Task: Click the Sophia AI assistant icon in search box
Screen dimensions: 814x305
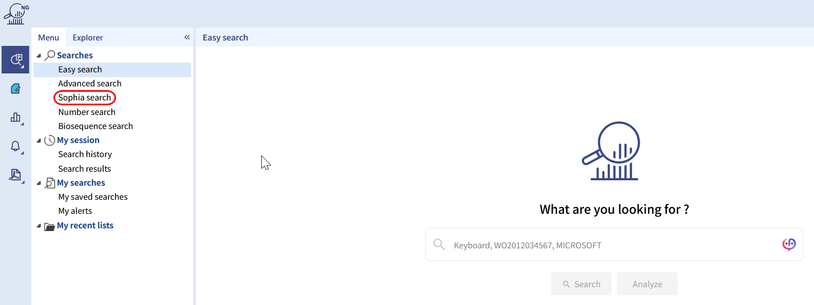Action: (x=789, y=245)
